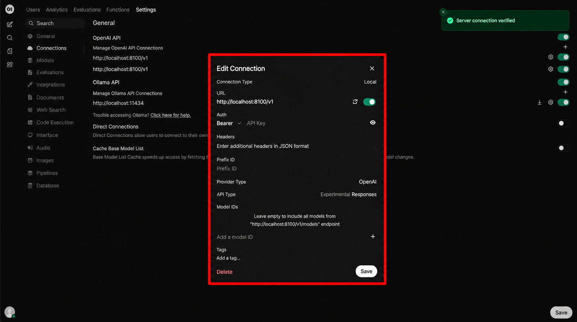577x322 pixels.
Task: Click the Ollama URL http://localhost:11434
Action: coord(118,103)
